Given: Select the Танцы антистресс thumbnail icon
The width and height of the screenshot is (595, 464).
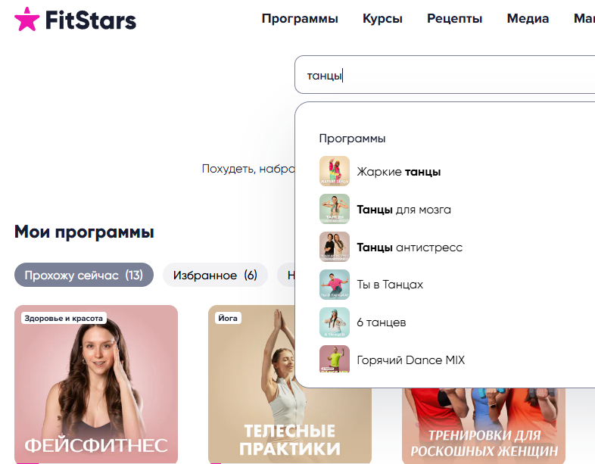Looking at the screenshot, I should point(335,247).
